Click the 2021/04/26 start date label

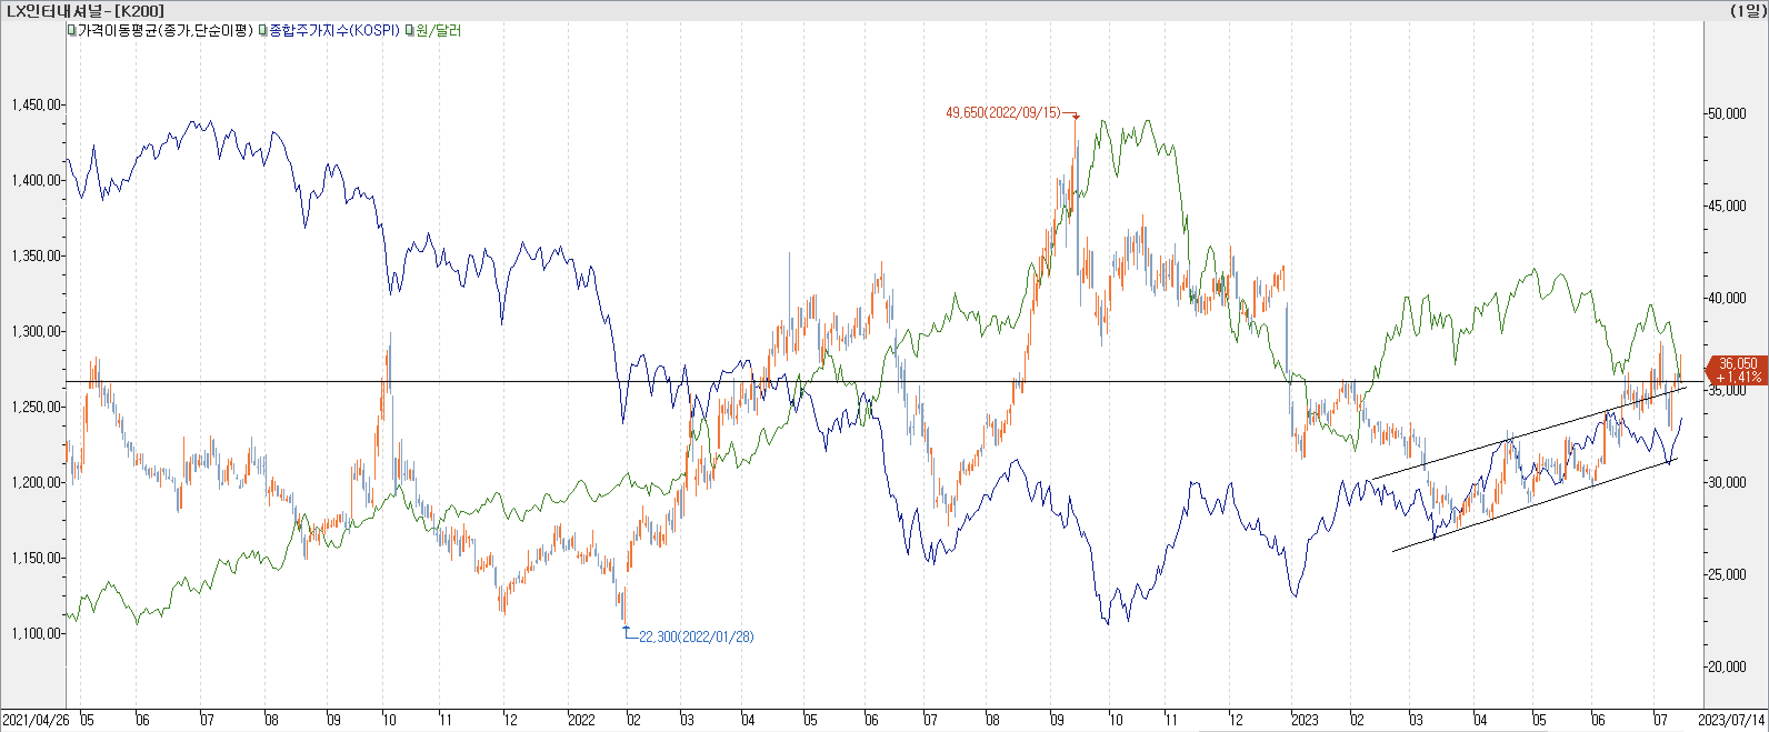click(36, 720)
